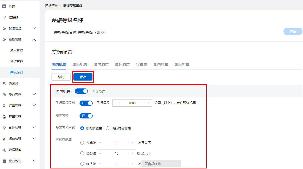This screenshot has width=303, height=169.
Task: Expand 企业钱包 menu chevron
Action: pos(34,161)
